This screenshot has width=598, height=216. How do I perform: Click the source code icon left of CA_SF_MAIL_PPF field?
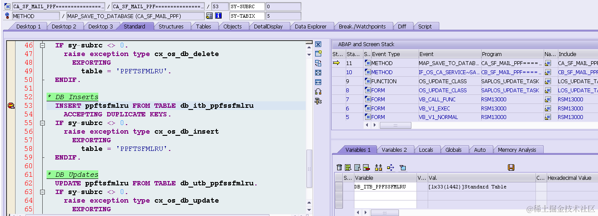(7, 6)
